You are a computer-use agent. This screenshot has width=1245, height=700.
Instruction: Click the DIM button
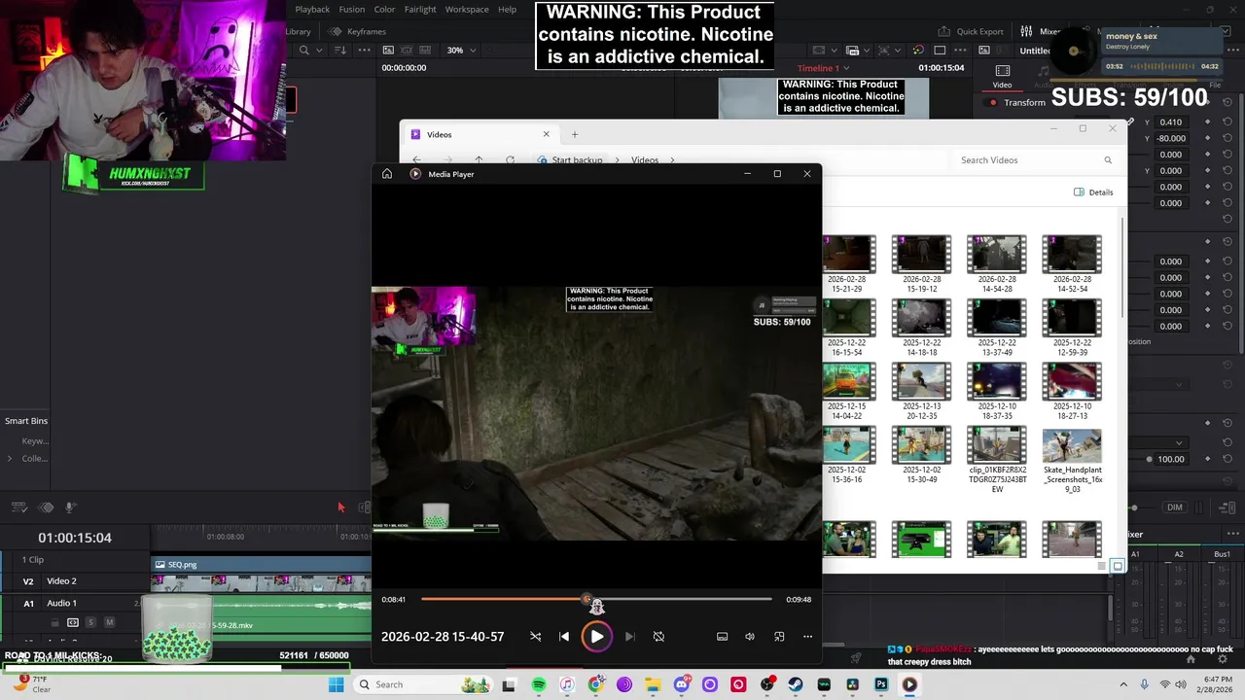[x=1175, y=507]
